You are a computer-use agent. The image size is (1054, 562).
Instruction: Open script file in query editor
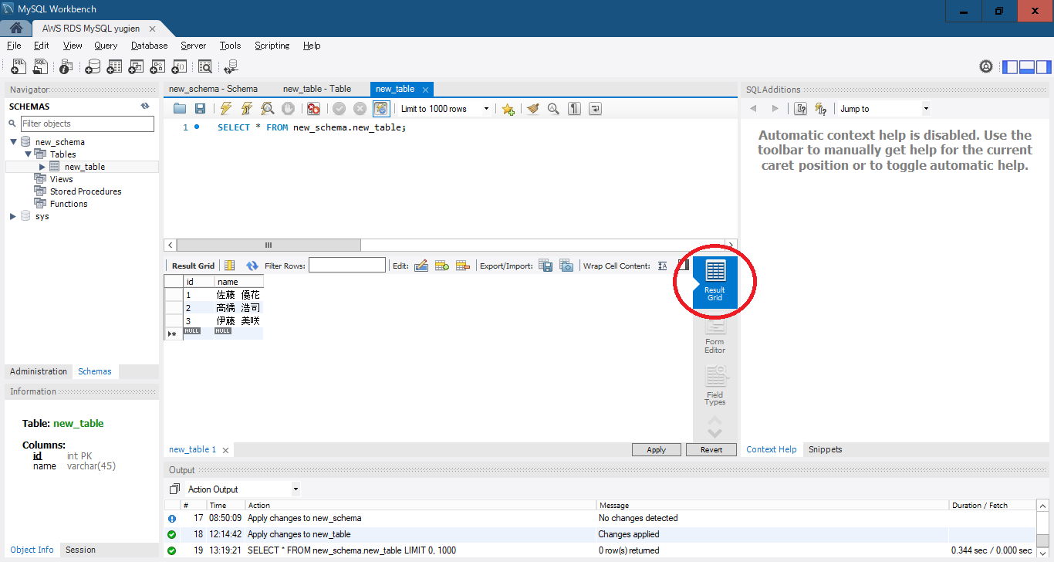click(180, 109)
